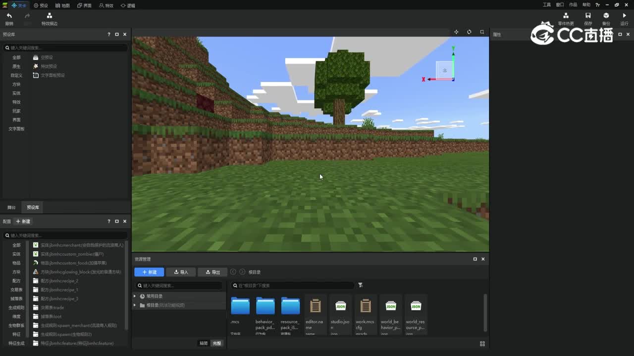The height and width of the screenshot is (356, 634).
Task: Click the blue 新建 button in 资源管理
Action: click(x=149, y=272)
